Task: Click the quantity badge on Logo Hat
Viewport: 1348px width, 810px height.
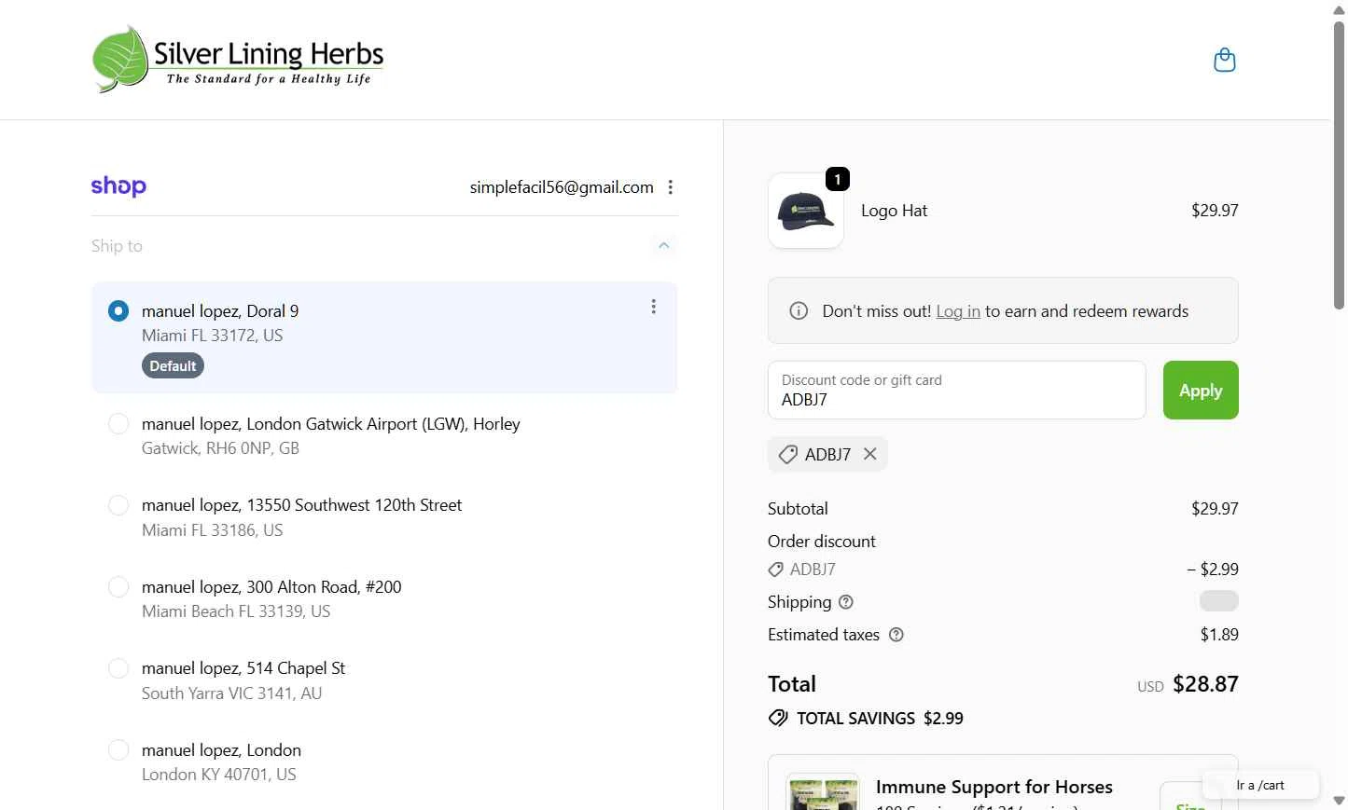Action: (838, 179)
